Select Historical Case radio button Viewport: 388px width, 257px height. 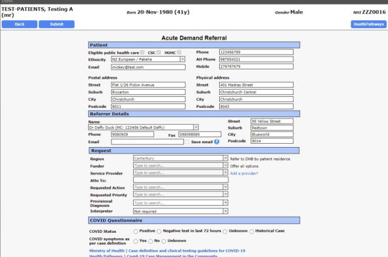tap(252, 232)
